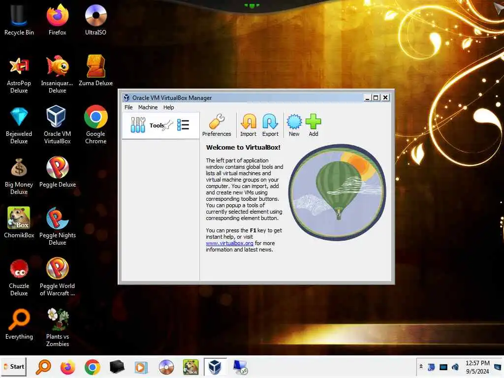
Task: Select the Plants vs Zombies desktop icon
Action: (x=58, y=327)
